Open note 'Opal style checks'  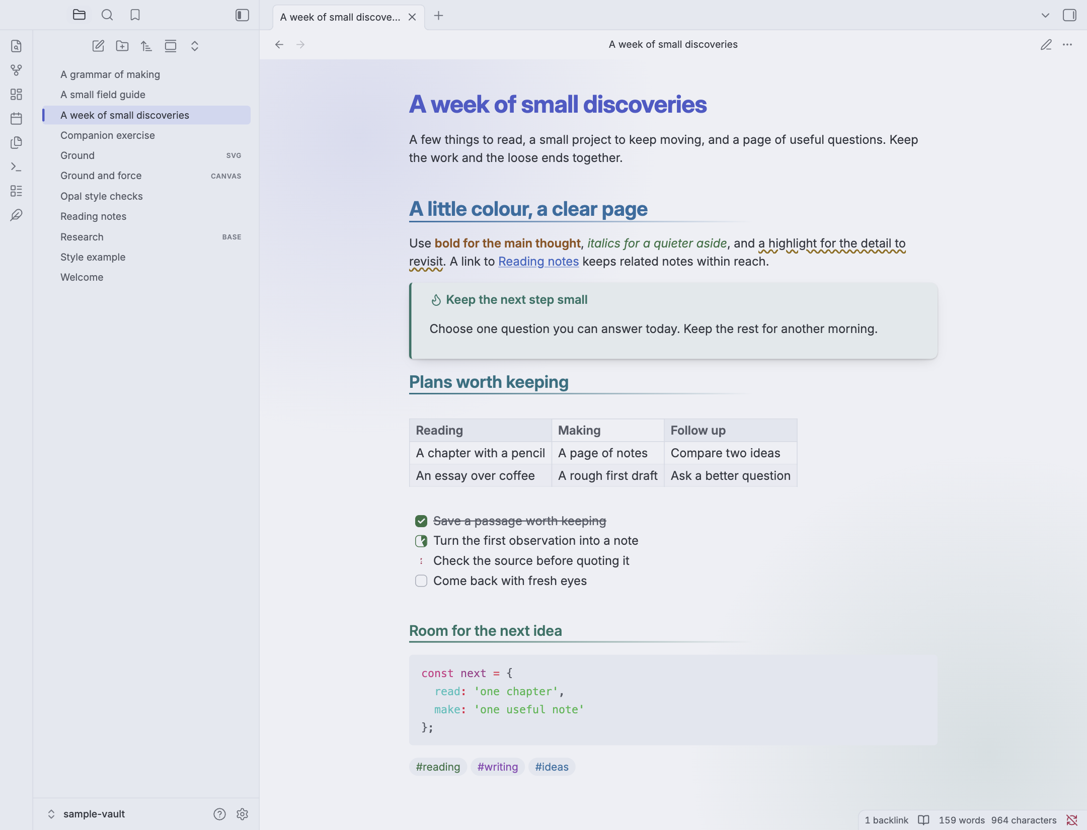(146, 196)
